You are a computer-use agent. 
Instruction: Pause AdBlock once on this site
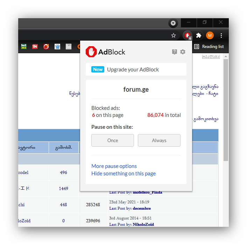tap(112, 140)
